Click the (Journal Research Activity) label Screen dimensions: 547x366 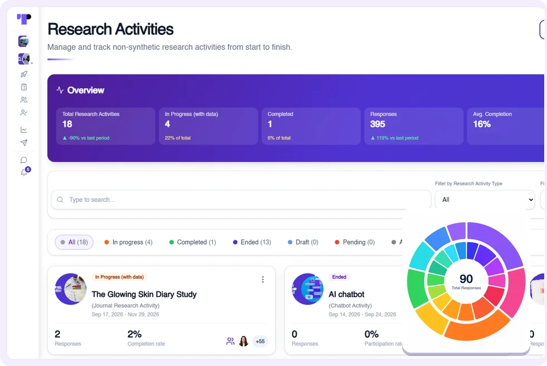click(x=125, y=305)
